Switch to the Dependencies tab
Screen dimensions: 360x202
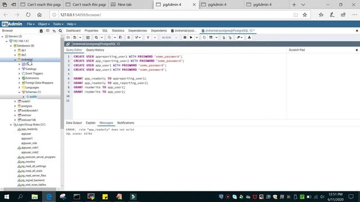pos(137,31)
